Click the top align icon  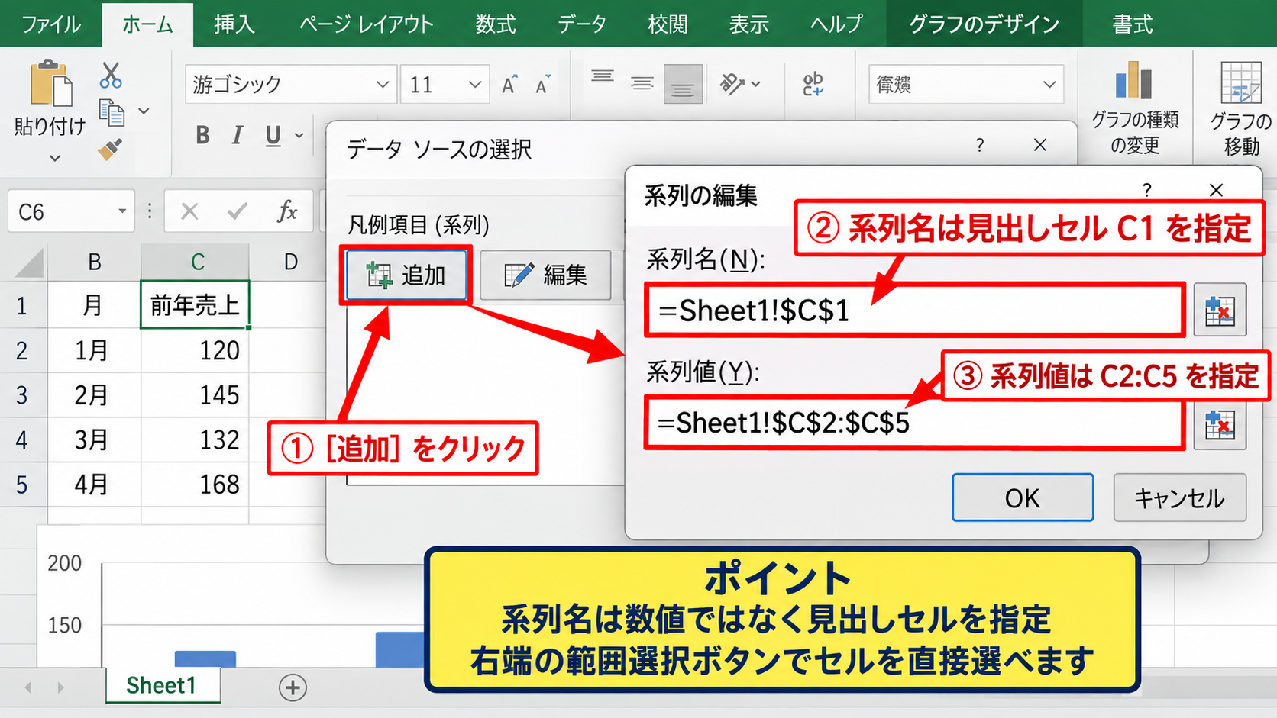pyautogui.click(x=603, y=76)
